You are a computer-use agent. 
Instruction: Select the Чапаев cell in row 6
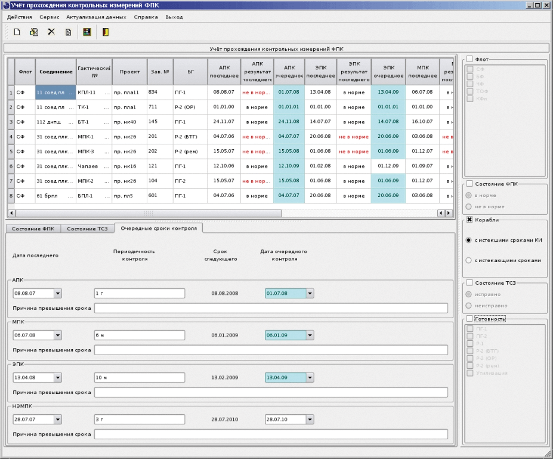94,166
